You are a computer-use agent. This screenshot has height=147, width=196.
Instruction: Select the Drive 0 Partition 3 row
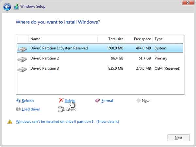tap(100, 68)
